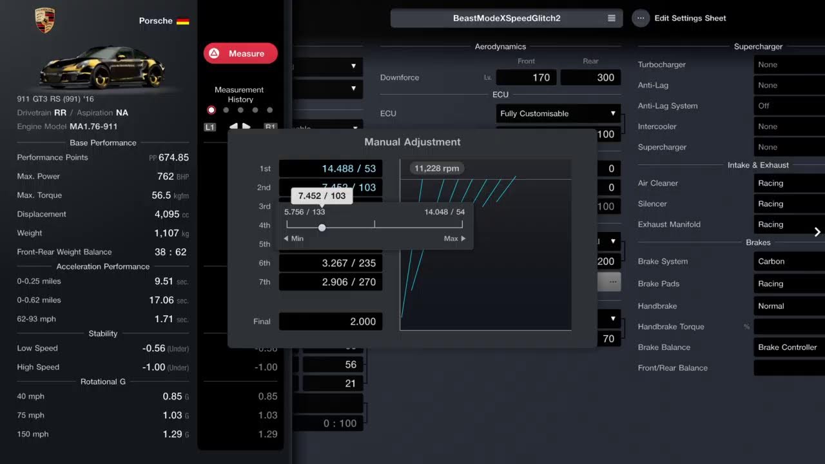This screenshot has height=464, width=825.
Task: Select the 911 GT3 RS car thumbnail
Action: pyautogui.click(x=102, y=67)
